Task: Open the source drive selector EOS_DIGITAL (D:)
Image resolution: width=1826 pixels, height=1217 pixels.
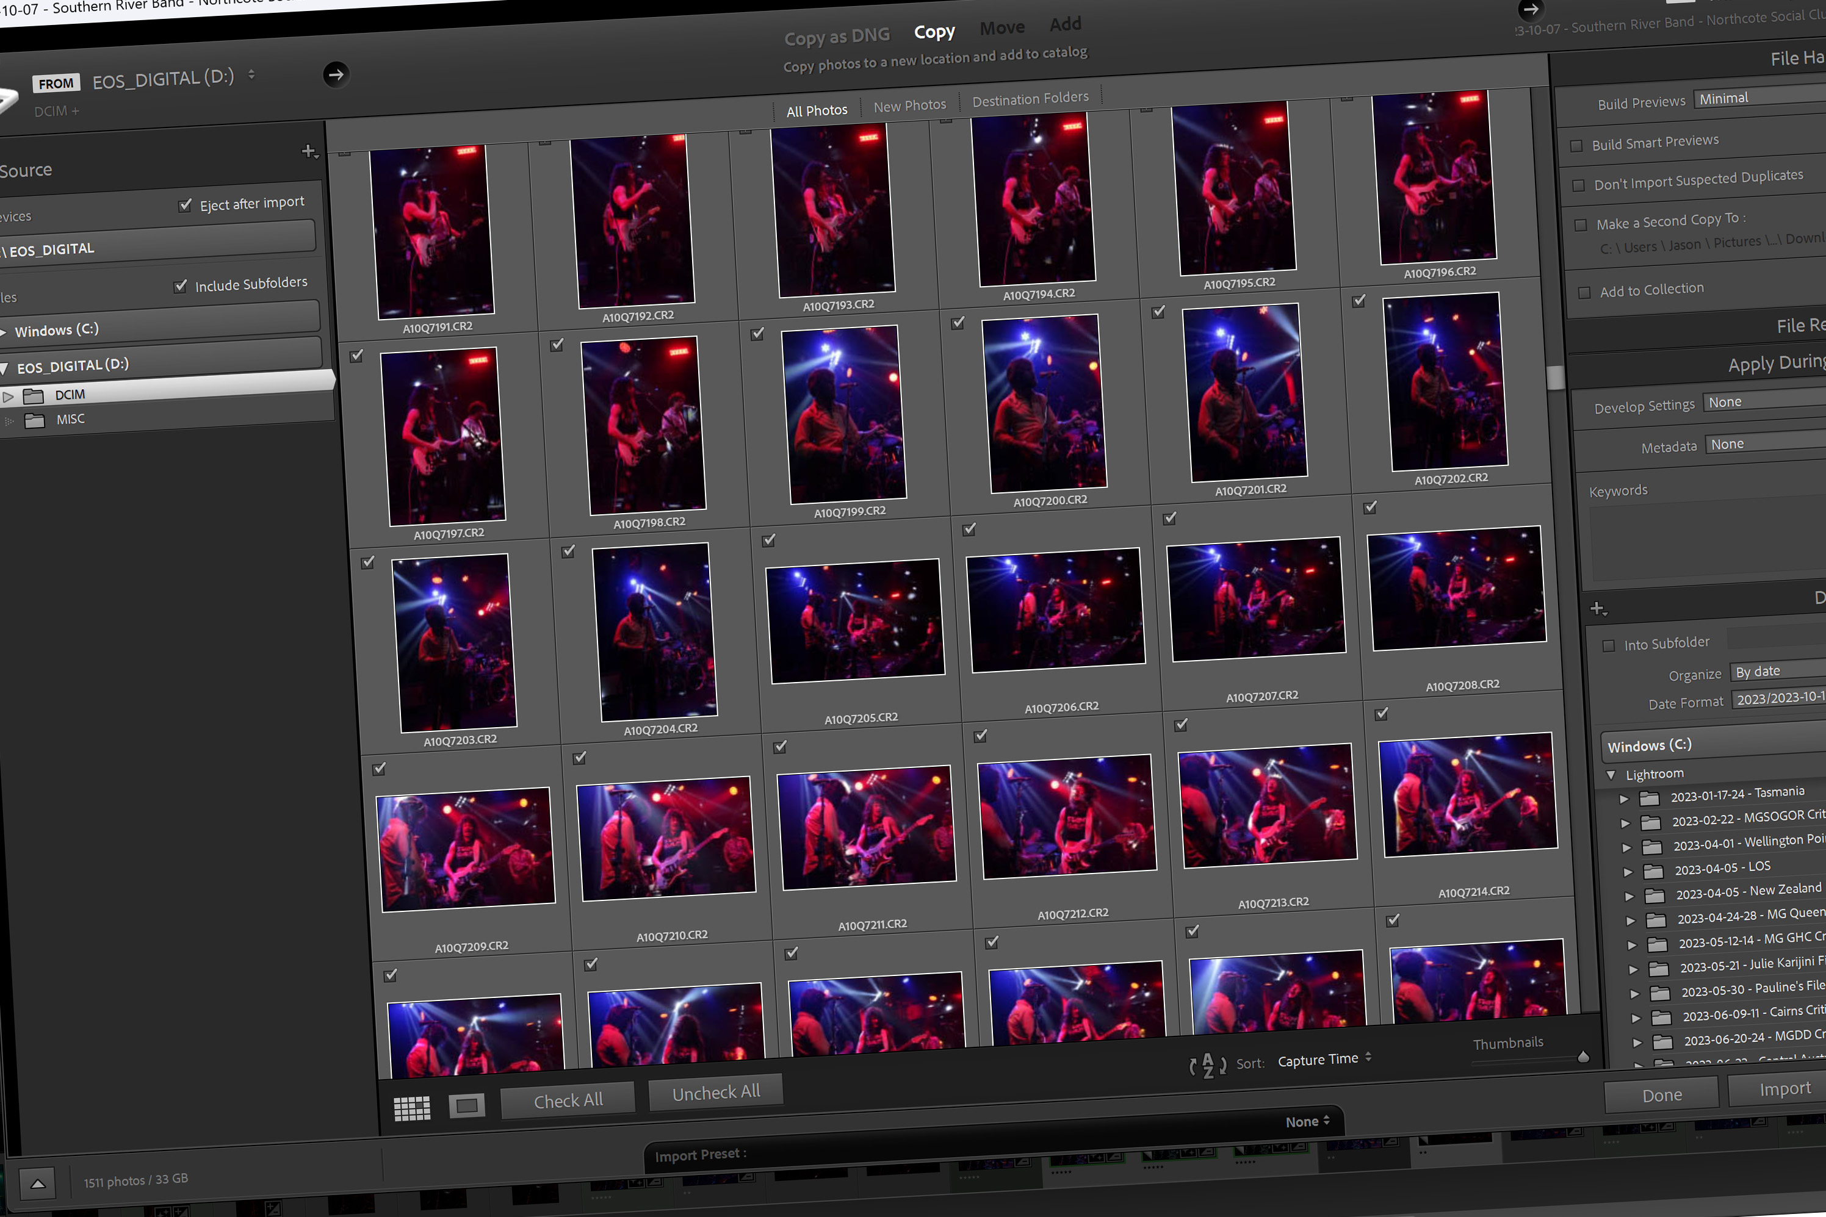Action: click(x=174, y=79)
